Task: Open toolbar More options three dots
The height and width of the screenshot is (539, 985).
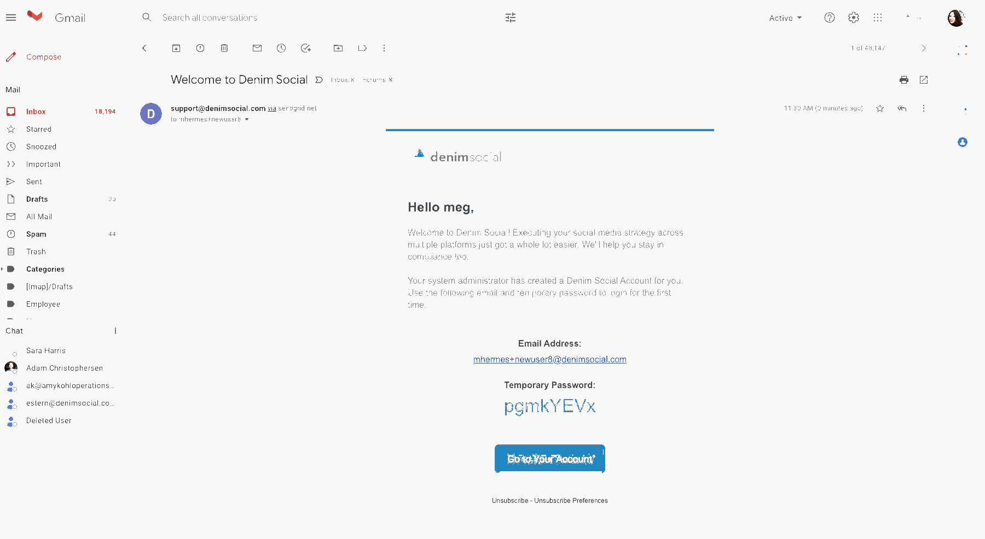Action: (384, 48)
